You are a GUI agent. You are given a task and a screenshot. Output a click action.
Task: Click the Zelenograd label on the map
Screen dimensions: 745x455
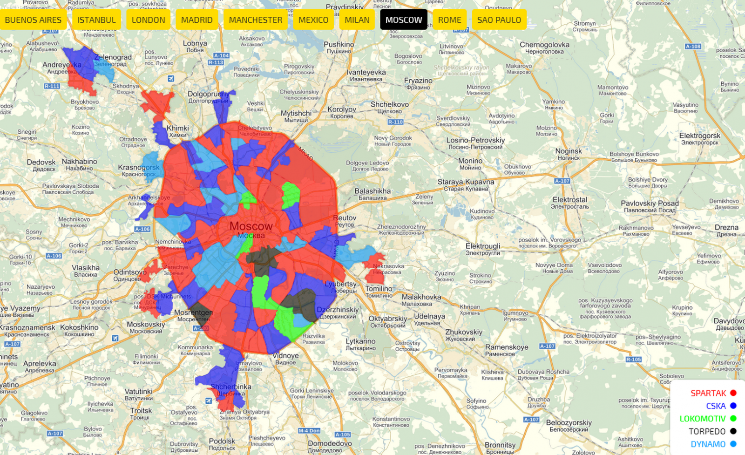[113, 57]
